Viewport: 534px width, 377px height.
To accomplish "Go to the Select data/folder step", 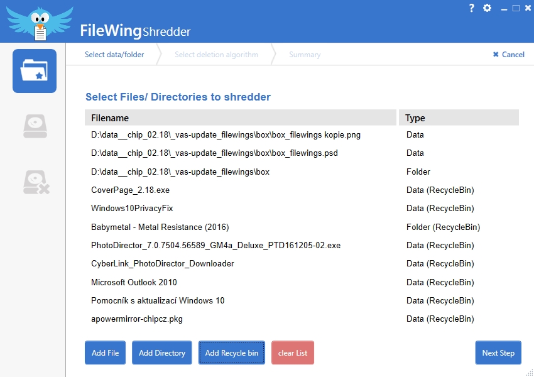I will click(114, 55).
